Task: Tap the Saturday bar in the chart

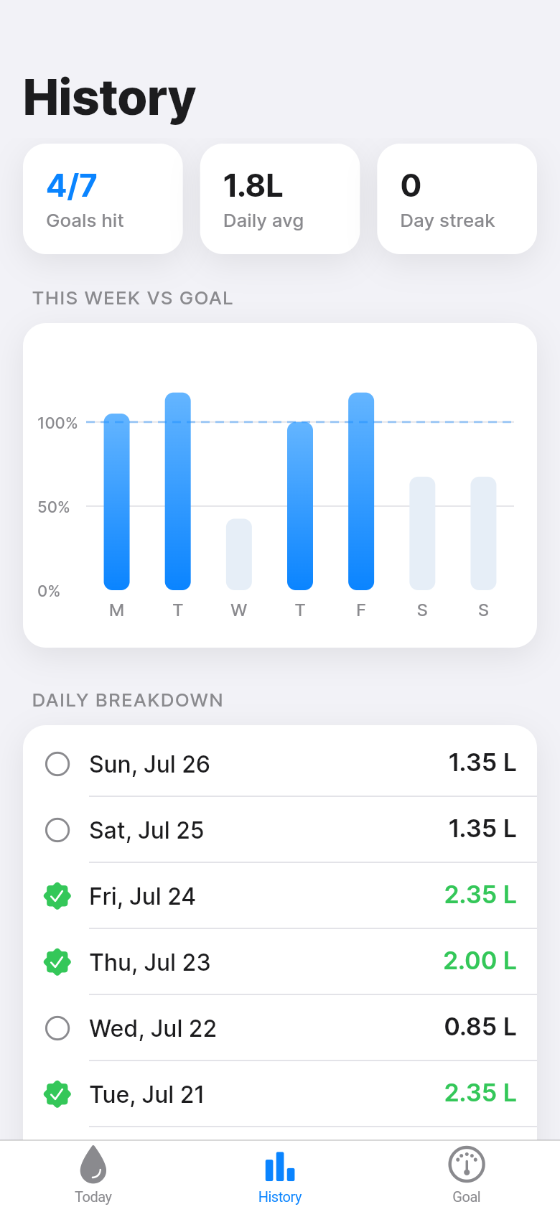Action: [x=422, y=533]
